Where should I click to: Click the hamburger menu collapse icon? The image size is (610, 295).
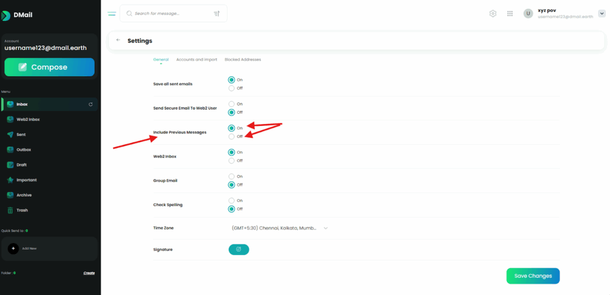pyautogui.click(x=112, y=13)
